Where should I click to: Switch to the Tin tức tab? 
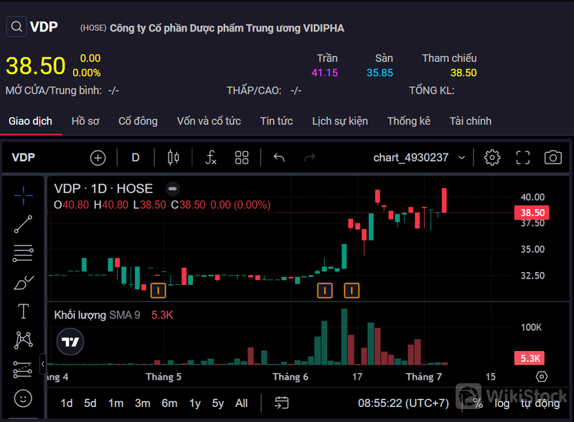pos(276,121)
